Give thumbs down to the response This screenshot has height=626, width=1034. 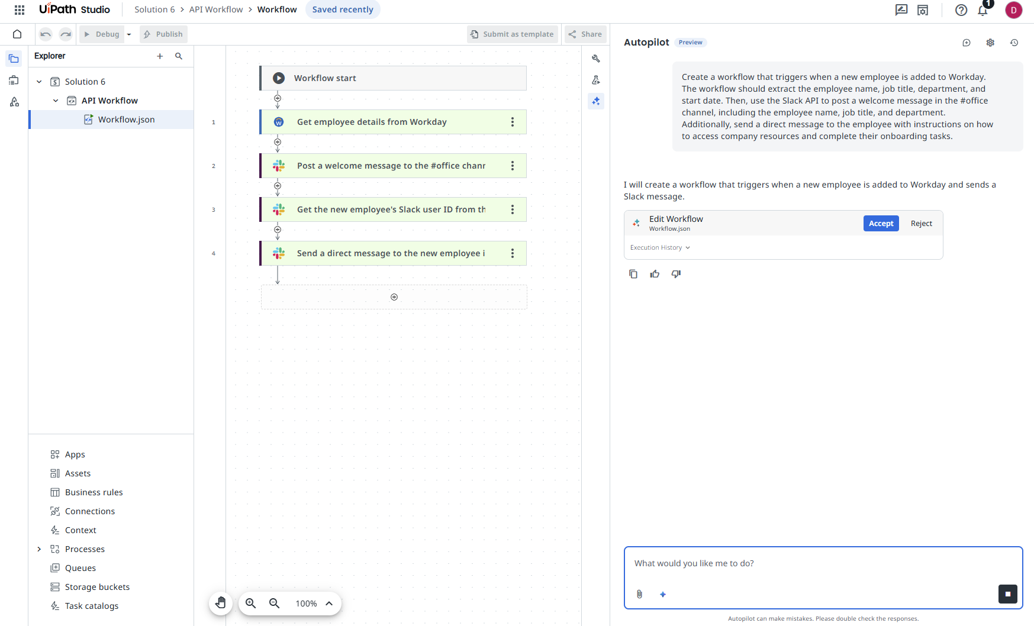coord(676,274)
